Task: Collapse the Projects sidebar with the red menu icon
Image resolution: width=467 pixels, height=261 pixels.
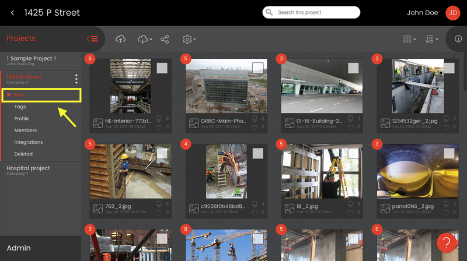Action: point(92,38)
